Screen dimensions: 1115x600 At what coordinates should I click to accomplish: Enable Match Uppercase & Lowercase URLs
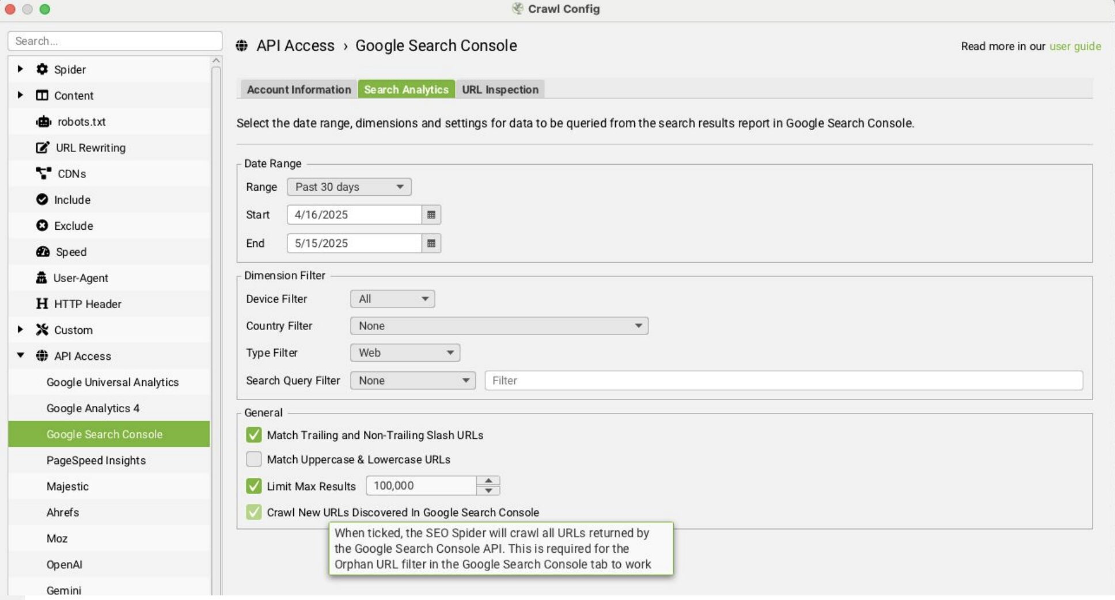253,459
